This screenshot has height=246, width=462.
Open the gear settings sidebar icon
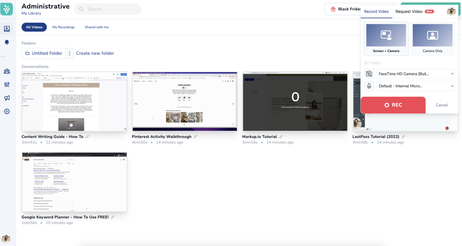[7, 112]
